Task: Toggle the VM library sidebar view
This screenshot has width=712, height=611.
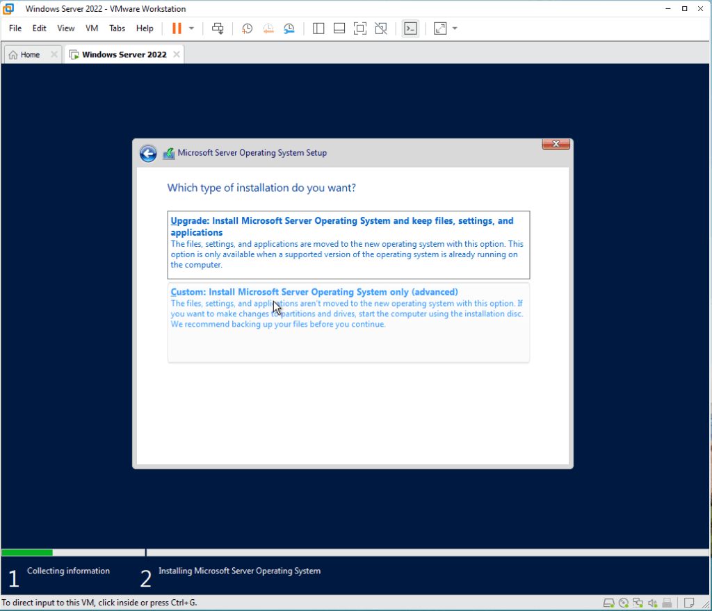Action: click(x=318, y=28)
